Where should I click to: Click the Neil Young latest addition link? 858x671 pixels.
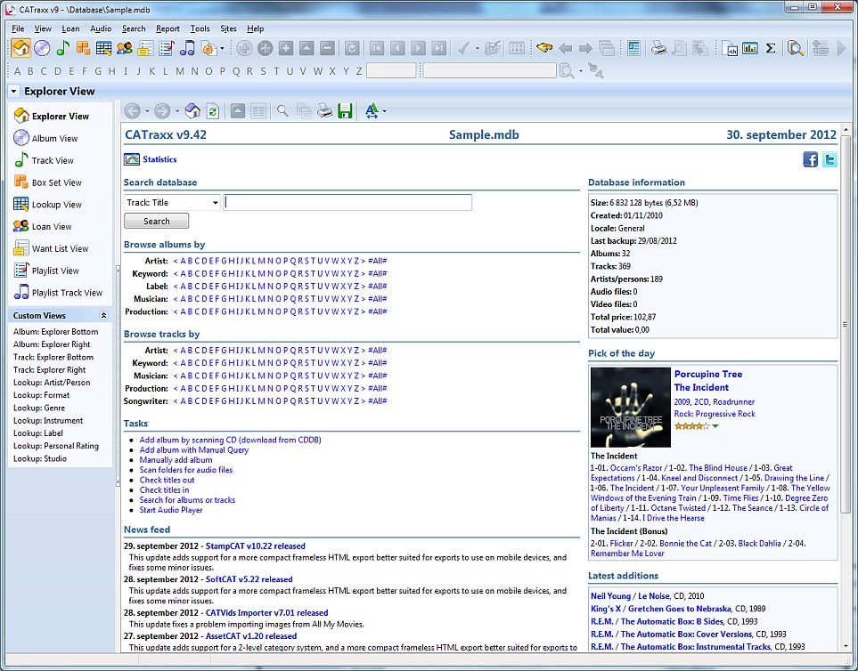click(611, 596)
